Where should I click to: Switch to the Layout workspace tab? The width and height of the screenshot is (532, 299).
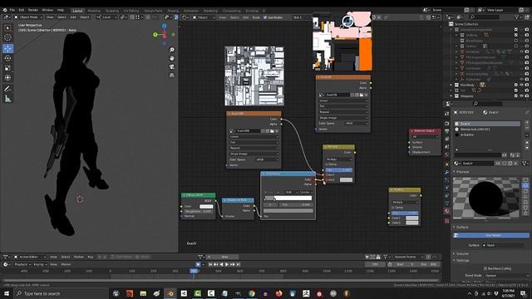(77, 11)
